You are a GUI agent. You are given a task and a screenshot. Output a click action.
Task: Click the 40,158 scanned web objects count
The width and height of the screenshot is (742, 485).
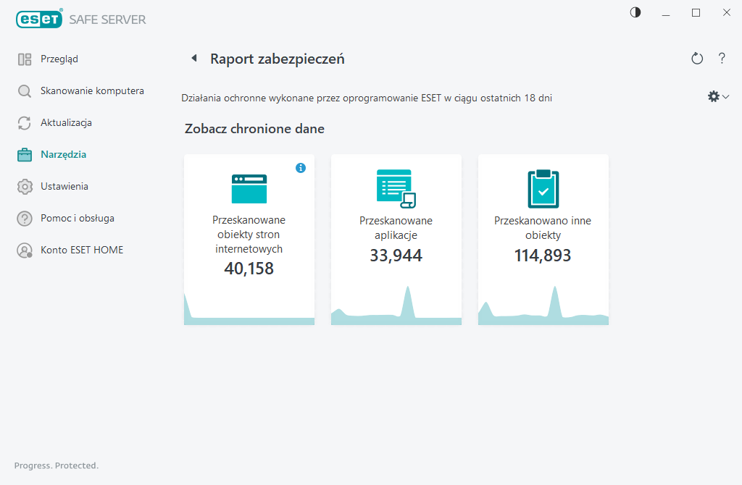click(249, 269)
